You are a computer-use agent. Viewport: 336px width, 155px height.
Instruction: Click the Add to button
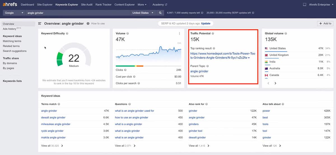click(325, 24)
